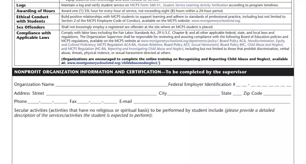Click the Fax number field
This screenshot has height=164, width=306.
[x=97, y=101]
